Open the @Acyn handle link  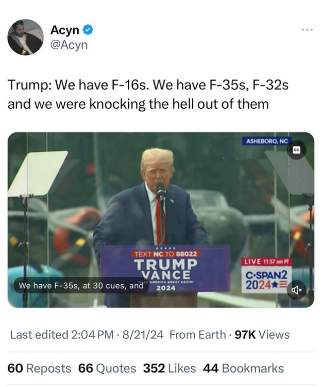point(69,45)
